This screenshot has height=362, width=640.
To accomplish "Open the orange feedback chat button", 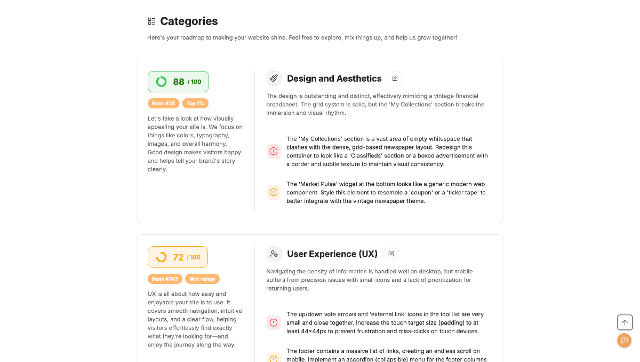I will (625, 341).
